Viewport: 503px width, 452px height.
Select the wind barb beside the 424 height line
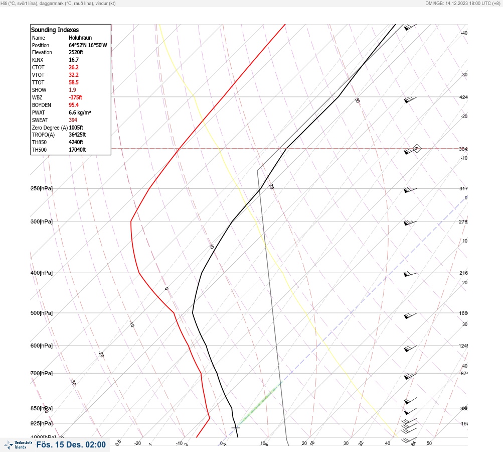[410, 99]
